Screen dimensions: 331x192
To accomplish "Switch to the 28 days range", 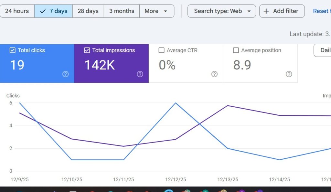I will click(x=88, y=11).
